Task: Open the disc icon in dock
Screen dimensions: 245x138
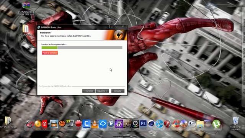Action: point(184,124)
